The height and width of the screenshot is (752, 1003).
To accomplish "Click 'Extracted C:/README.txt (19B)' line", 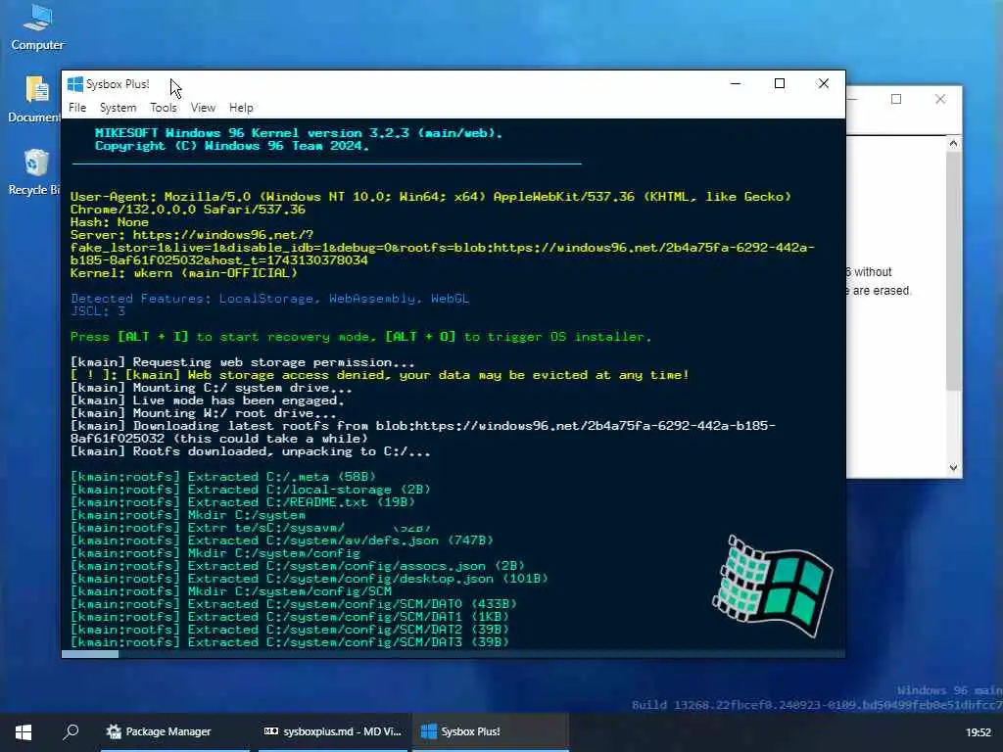I will [x=243, y=502].
